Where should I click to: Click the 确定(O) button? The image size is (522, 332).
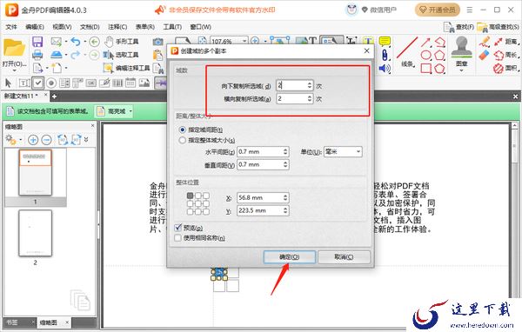[x=290, y=256]
